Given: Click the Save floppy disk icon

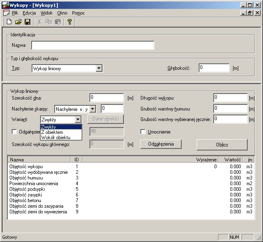Looking at the screenshot, I should tap(28, 22).
